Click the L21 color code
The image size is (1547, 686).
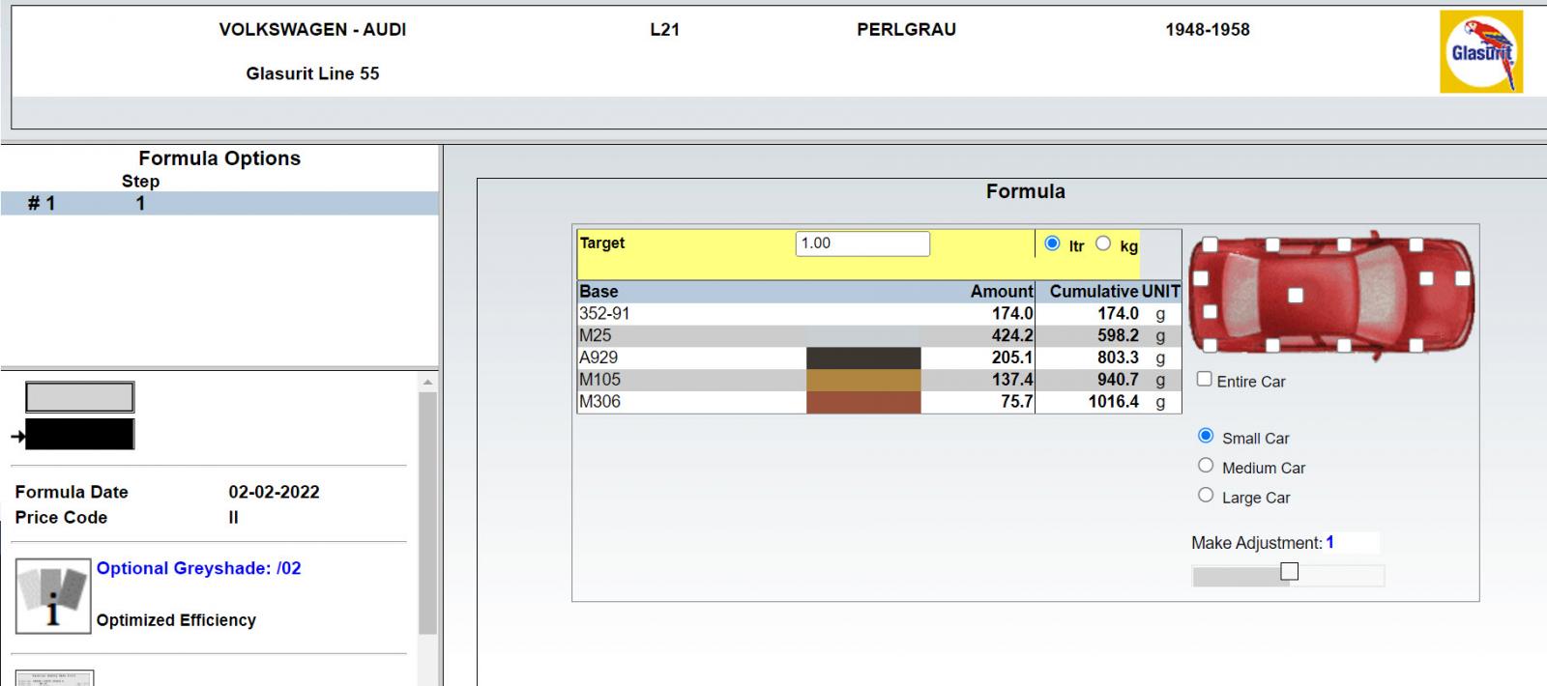(665, 30)
